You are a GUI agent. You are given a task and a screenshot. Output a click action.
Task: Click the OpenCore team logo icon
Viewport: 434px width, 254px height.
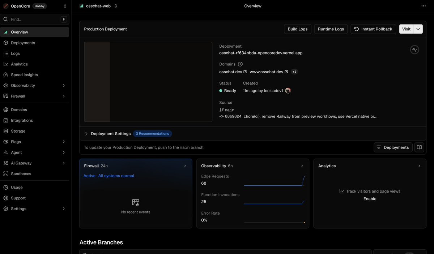click(6, 6)
